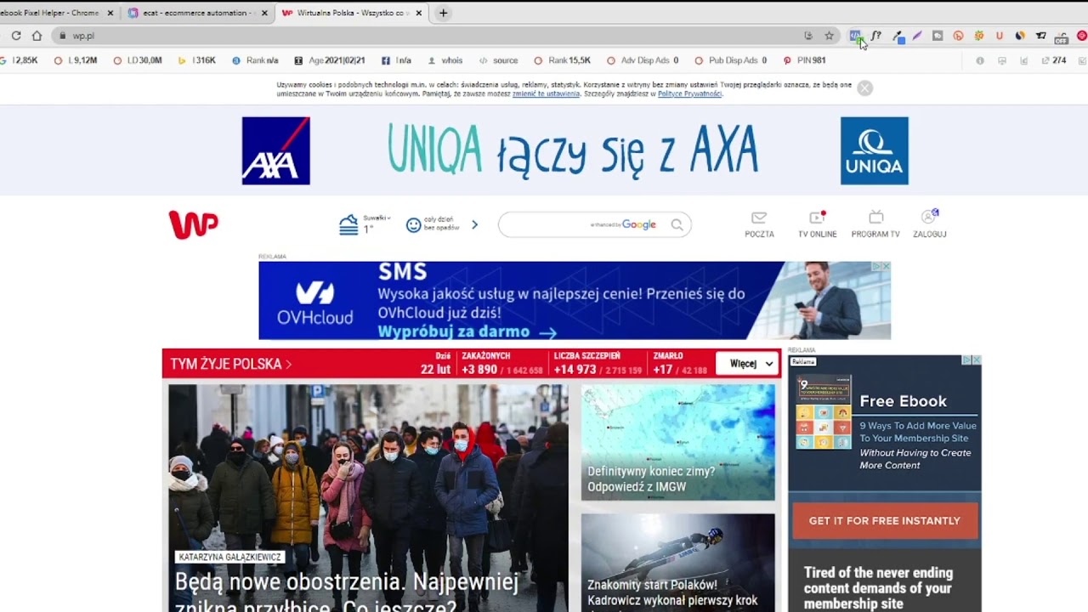Viewport: 1088px width, 612px height.
Task: Click the Zakażonych +3 890 statistic
Action: [x=501, y=363]
